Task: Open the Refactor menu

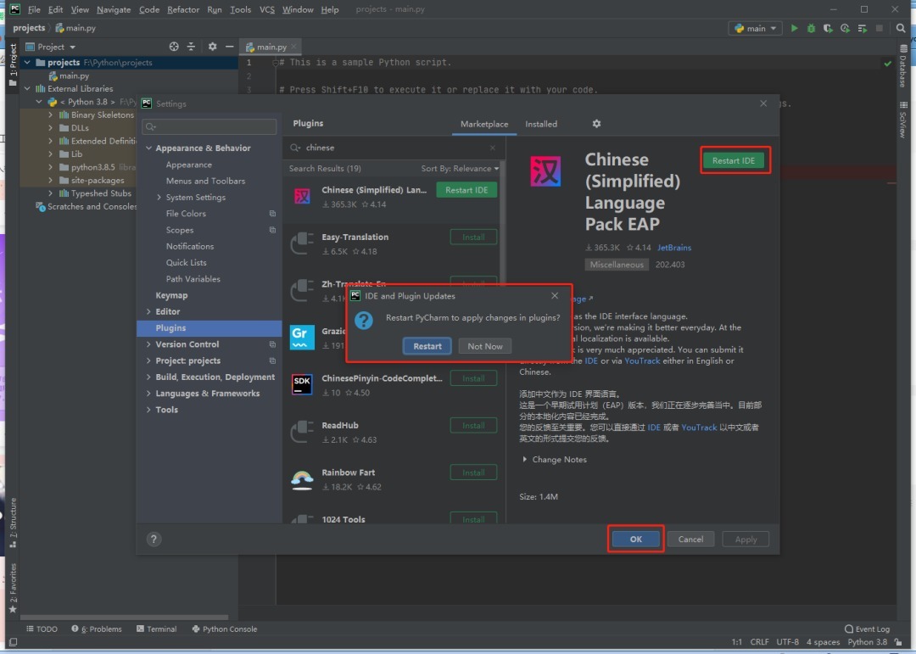Action: pyautogui.click(x=183, y=9)
